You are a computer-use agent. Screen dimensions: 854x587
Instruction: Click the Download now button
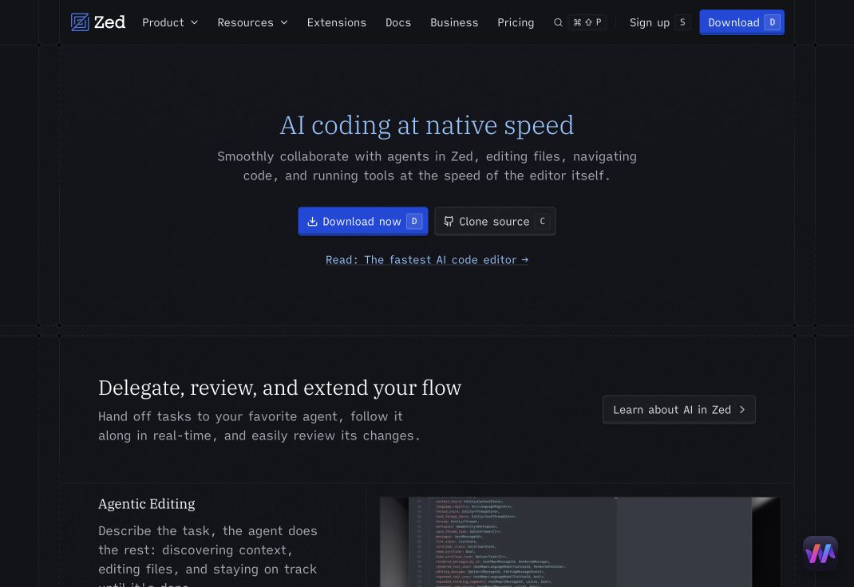362,222
